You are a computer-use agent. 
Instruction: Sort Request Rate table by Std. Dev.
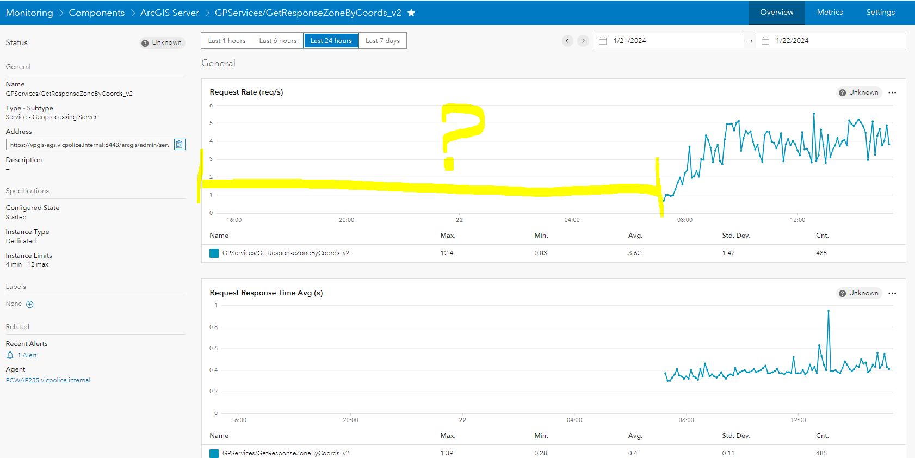pyautogui.click(x=736, y=236)
